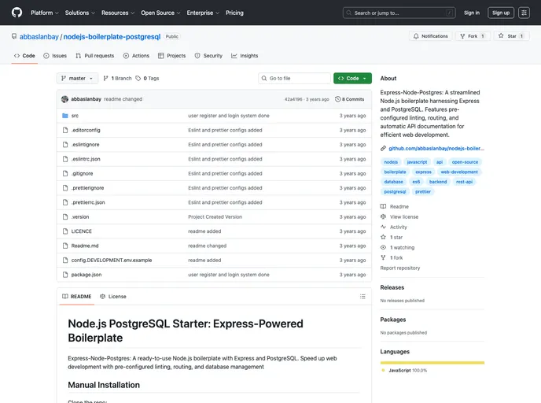Click the commit history clock icon
541x403 pixels.
coord(338,99)
